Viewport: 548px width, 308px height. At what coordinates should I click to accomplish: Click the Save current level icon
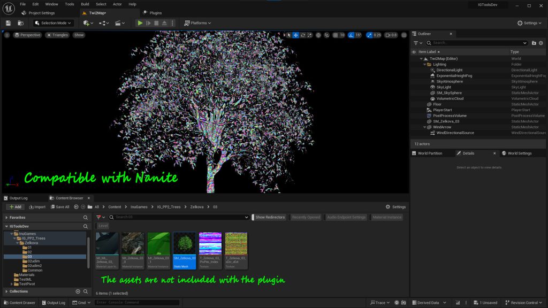click(x=8, y=23)
